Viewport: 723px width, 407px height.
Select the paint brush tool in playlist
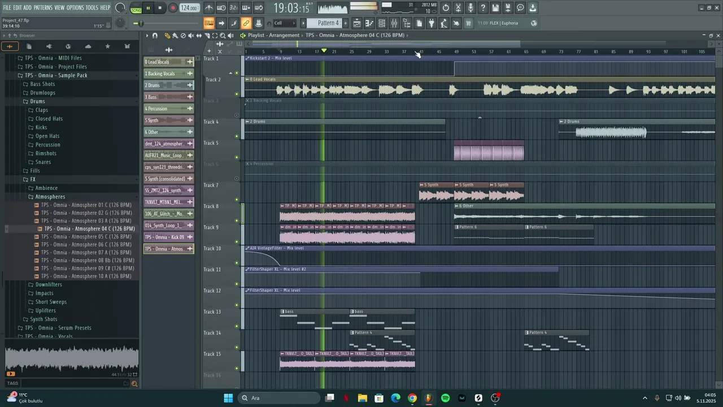pos(175,36)
